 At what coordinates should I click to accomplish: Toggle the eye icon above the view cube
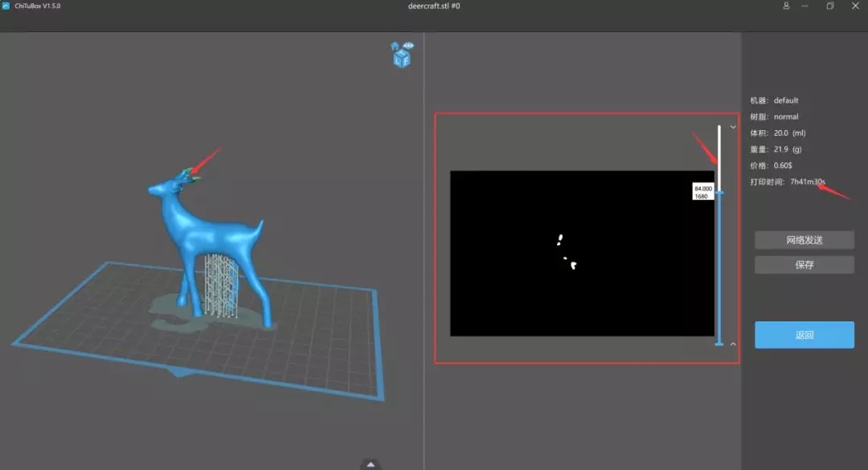[408, 46]
